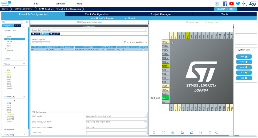Viewport: 258px width, 138px height.
Task: Fit the pinout view to the window
Action: tap(163, 133)
